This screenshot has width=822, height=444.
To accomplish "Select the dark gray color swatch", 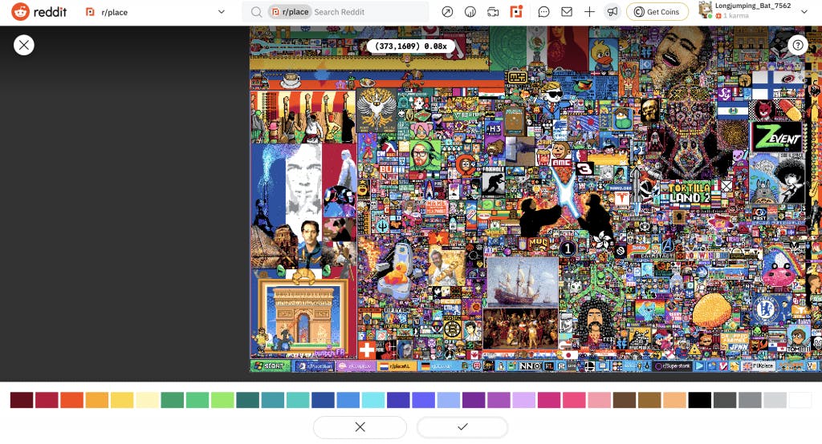I will click(x=725, y=400).
